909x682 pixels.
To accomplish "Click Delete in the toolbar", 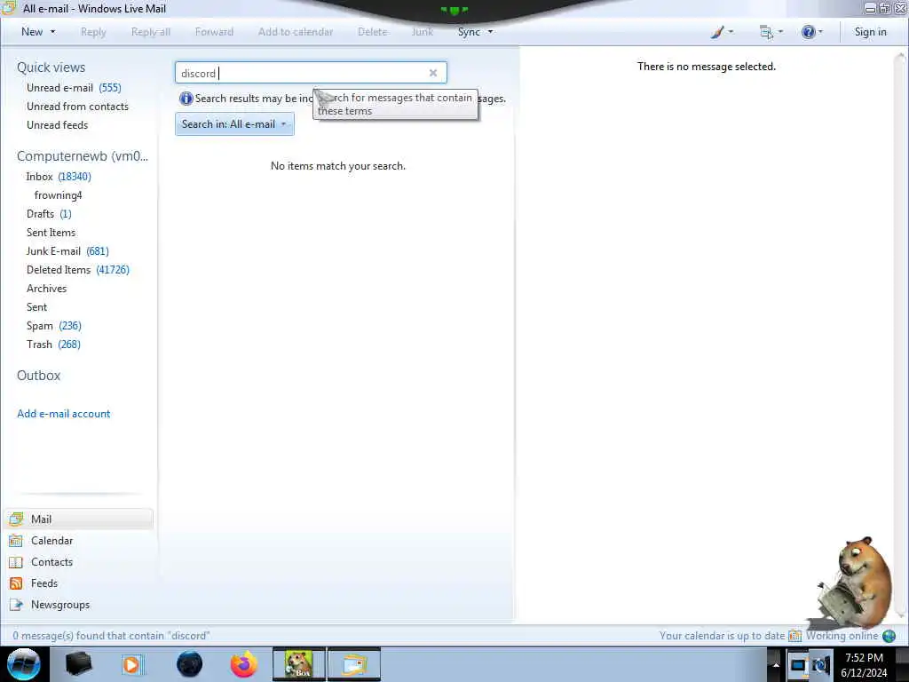I will (x=372, y=32).
